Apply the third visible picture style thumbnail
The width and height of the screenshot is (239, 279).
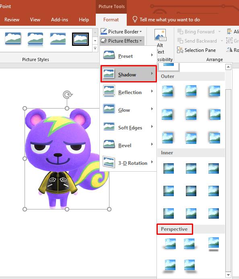pos(58,39)
